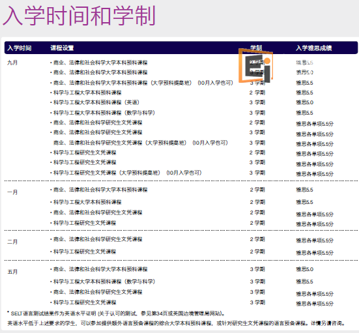
Task: Click 雅思5.0 in the（英语）course row
Action: click(305, 102)
